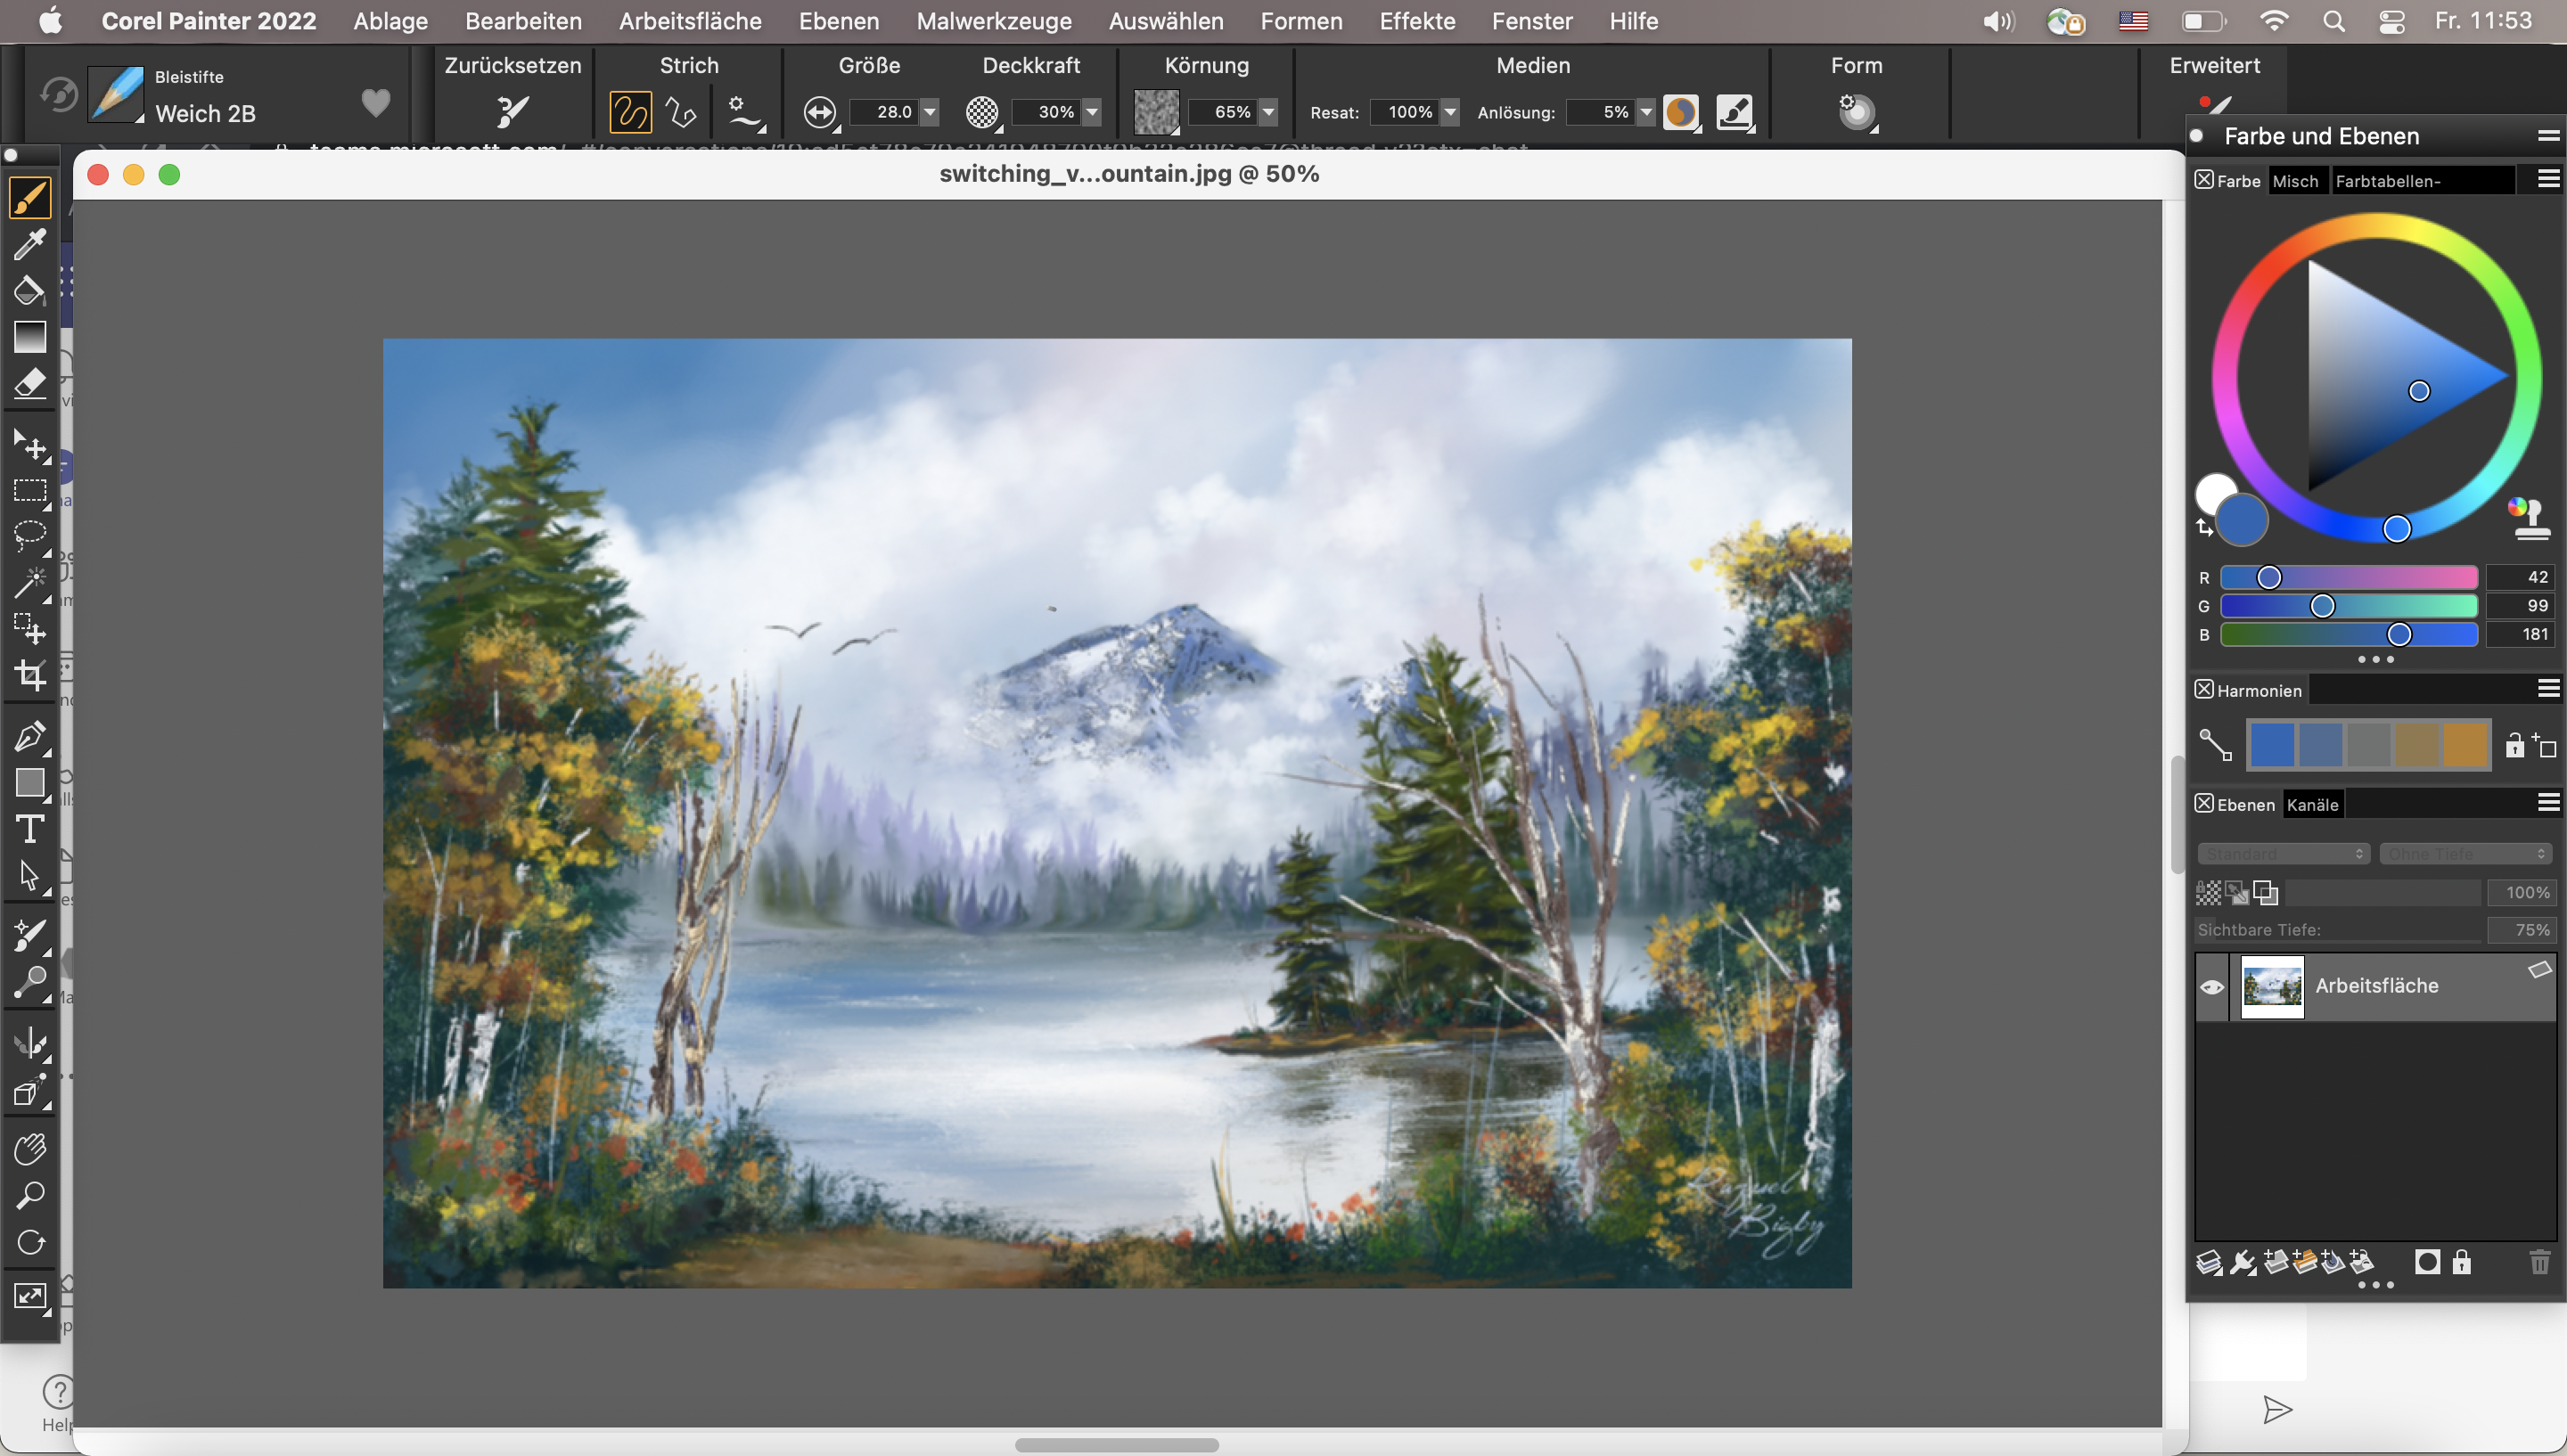Delete layer with trash icon

coord(2539,1262)
